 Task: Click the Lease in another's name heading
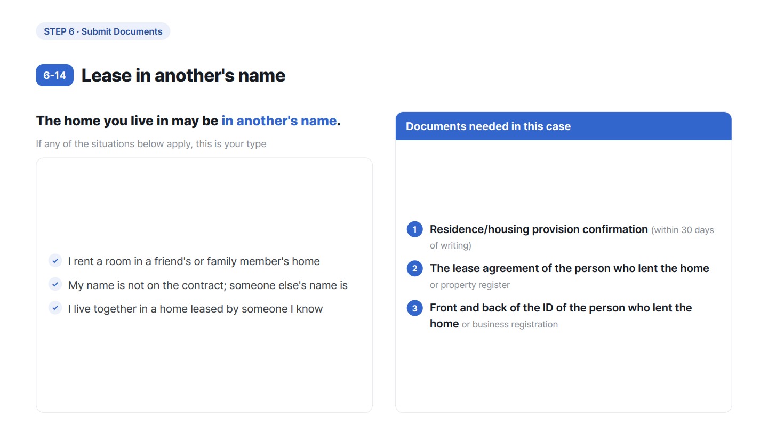(x=183, y=75)
